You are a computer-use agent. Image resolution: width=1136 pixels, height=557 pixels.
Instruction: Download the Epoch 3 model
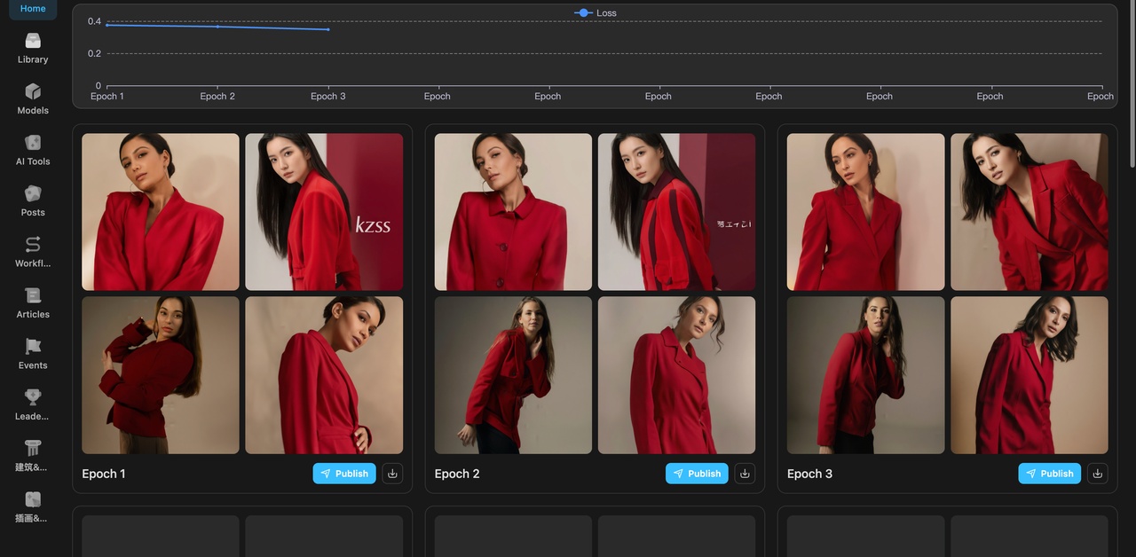coord(1098,474)
